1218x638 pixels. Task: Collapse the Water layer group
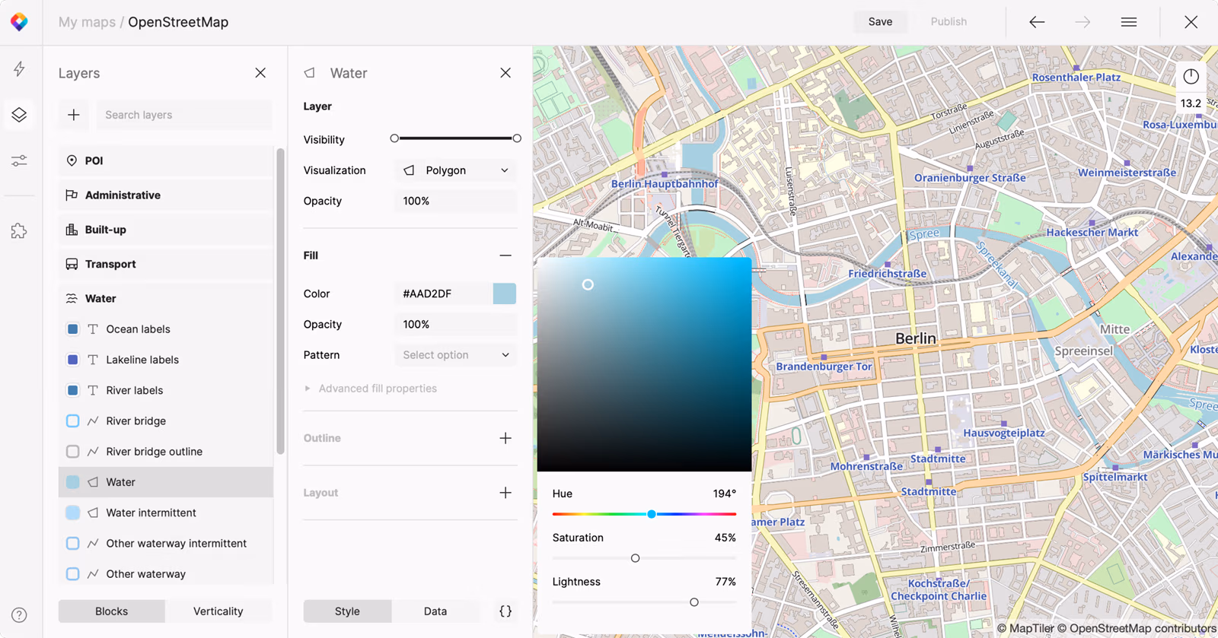pyautogui.click(x=165, y=299)
